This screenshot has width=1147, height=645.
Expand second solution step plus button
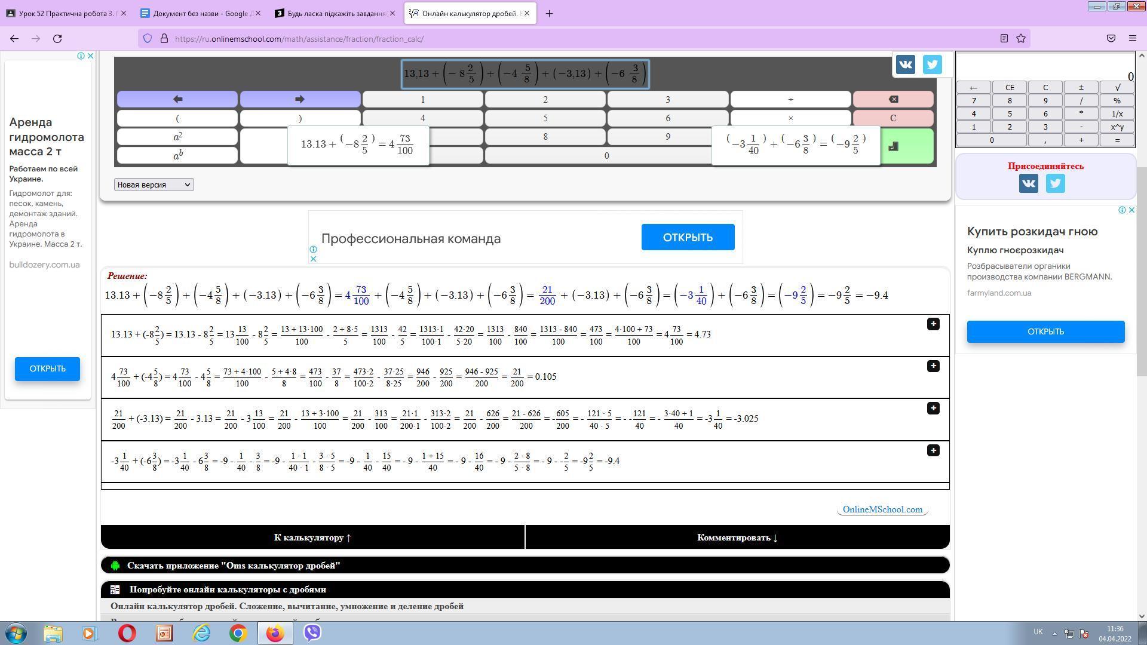pos(933,365)
